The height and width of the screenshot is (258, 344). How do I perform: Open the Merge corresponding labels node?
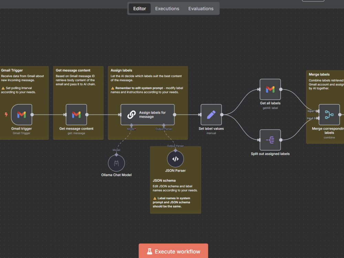point(329,115)
